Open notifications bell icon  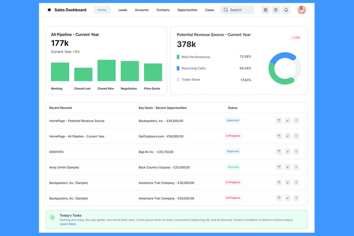(286, 10)
